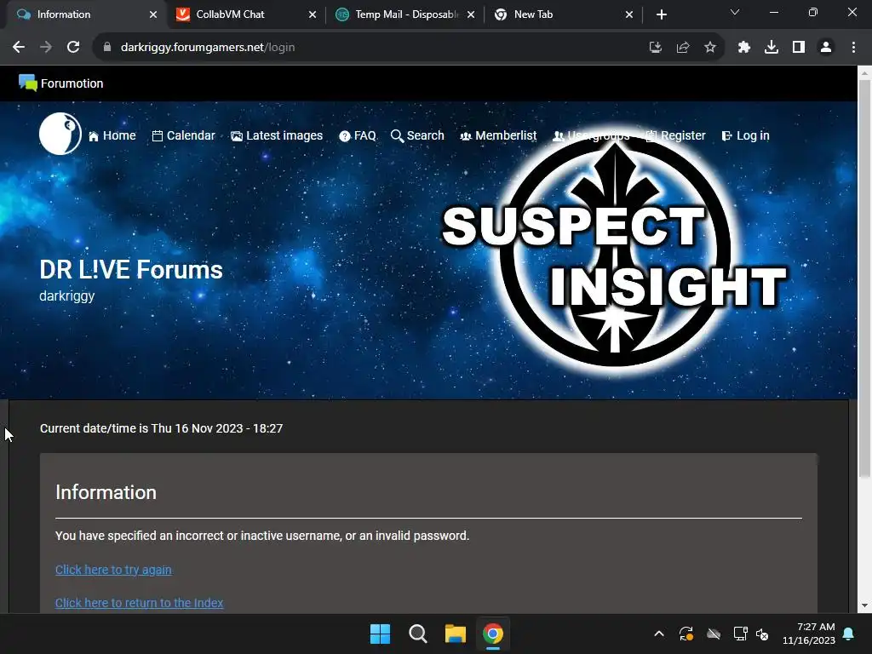Screen dimensions: 872x654
Task: Reload the current page
Action: click(73, 48)
